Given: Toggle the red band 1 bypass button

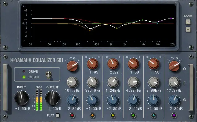Looking at the screenshot, I should [72, 115].
